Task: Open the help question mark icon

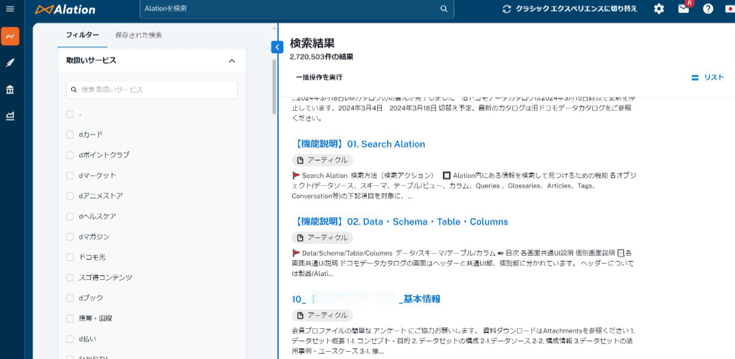Action: (708, 9)
